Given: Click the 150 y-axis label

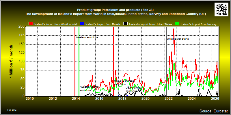Looking at the screenshot, I should (x=22, y=44).
